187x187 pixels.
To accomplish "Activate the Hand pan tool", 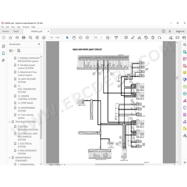I will point(74,38).
